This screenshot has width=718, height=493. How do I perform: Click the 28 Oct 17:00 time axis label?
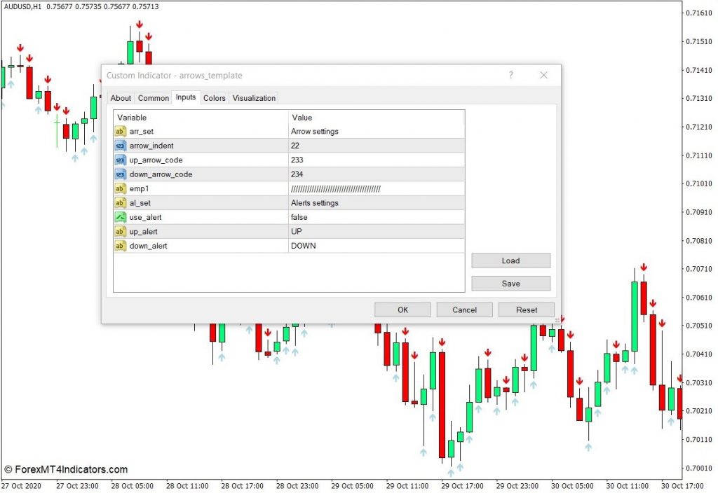point(242,486)
